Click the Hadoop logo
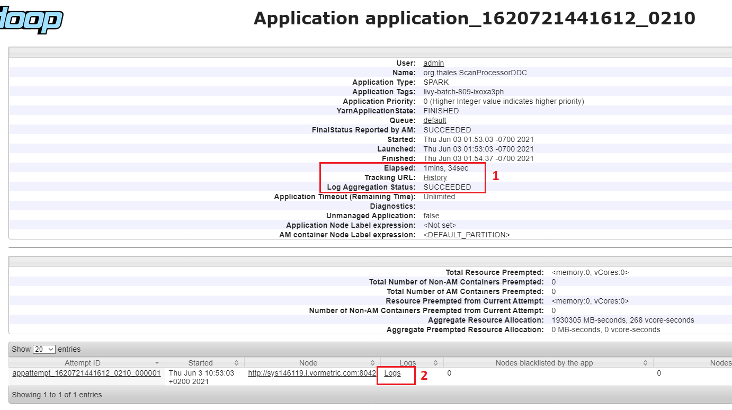 pyautogui.click(x=32, y=20)
